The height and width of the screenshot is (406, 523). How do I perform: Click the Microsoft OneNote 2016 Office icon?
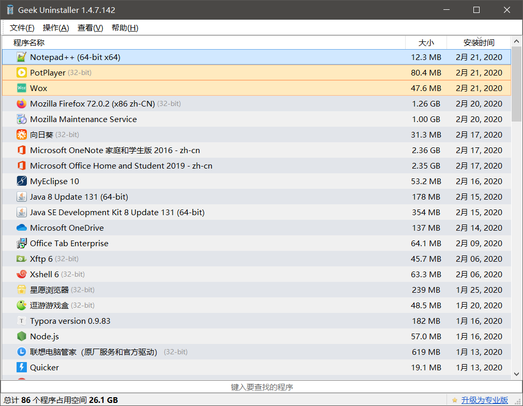click(22, 151)
